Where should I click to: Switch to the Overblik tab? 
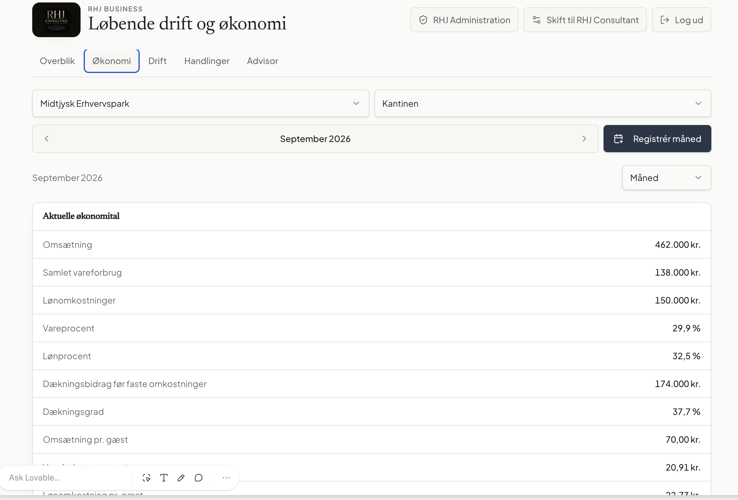click(x=57, y=61)
